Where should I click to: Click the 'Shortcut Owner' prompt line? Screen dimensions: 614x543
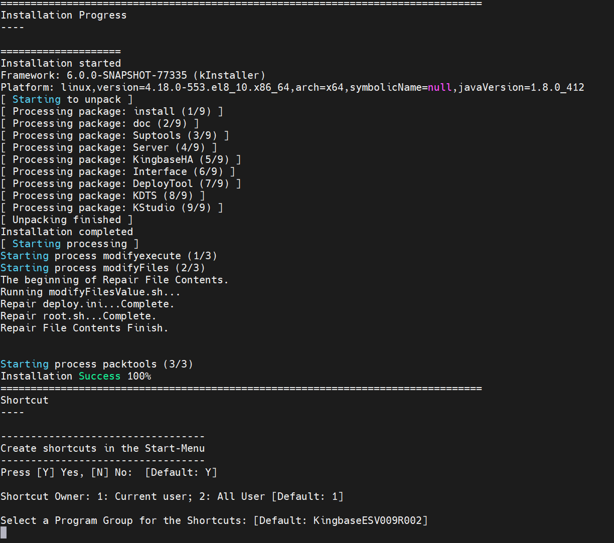(x=172, y=496)
